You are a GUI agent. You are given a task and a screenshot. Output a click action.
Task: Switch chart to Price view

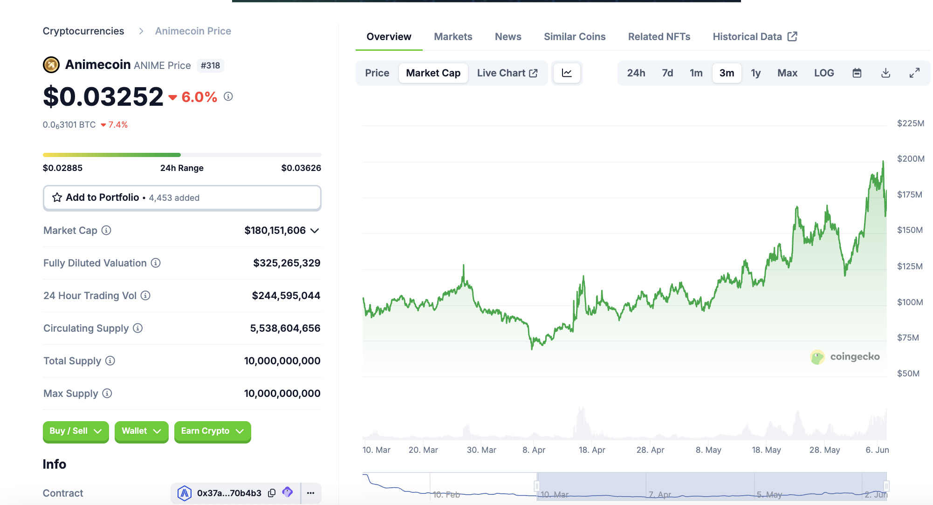click(x=377, y=73)
